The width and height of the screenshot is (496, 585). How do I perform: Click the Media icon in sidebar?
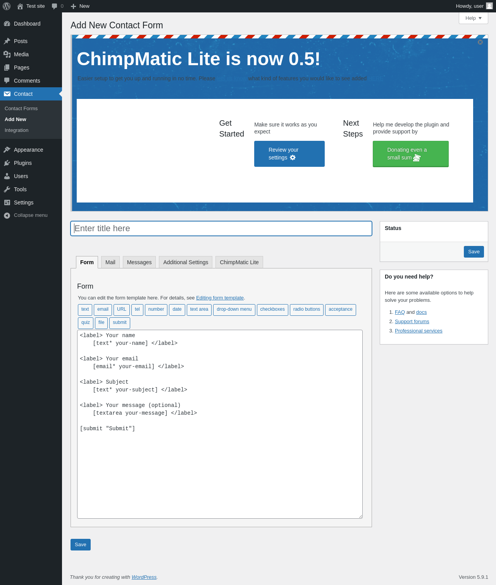coord(7,54)
